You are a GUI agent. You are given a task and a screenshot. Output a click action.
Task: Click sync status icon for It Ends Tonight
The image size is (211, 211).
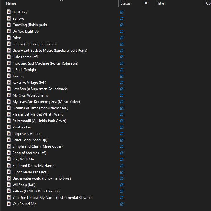tap(122, 70)
